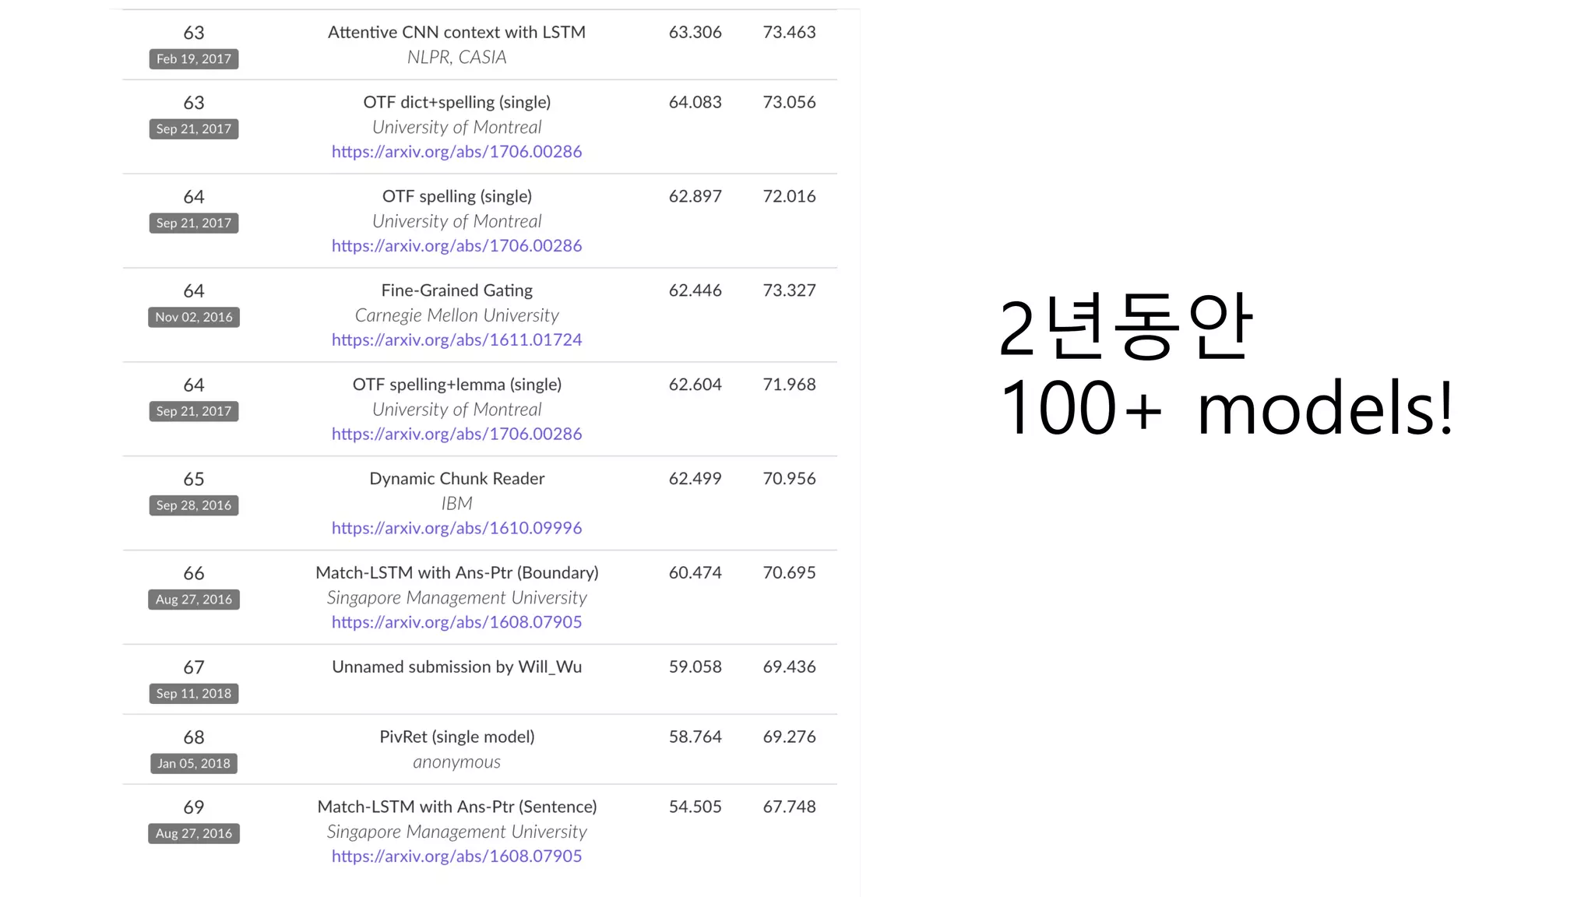Click the F1 score 73.327
The height and width of the screenshot is (897, 1595).
(x=789, y=291)
